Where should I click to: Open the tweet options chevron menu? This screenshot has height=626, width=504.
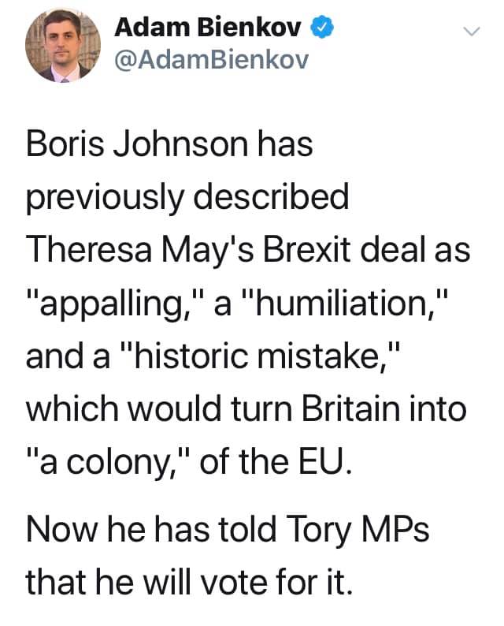[470, 31]
